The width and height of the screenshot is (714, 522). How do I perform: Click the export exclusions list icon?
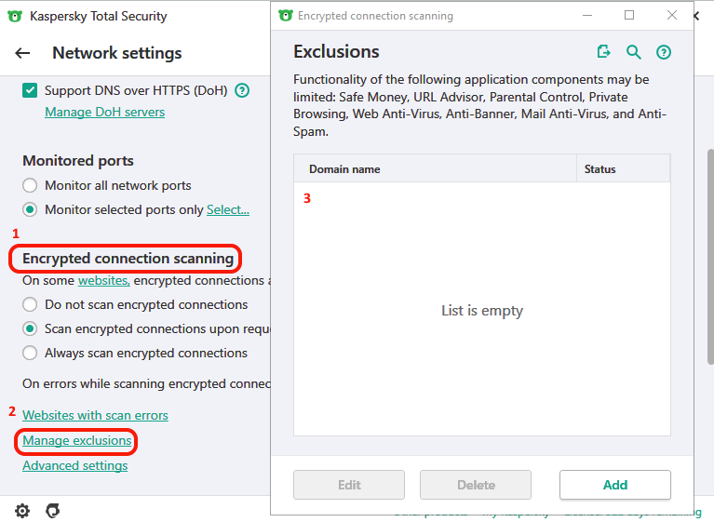(604, 52)
